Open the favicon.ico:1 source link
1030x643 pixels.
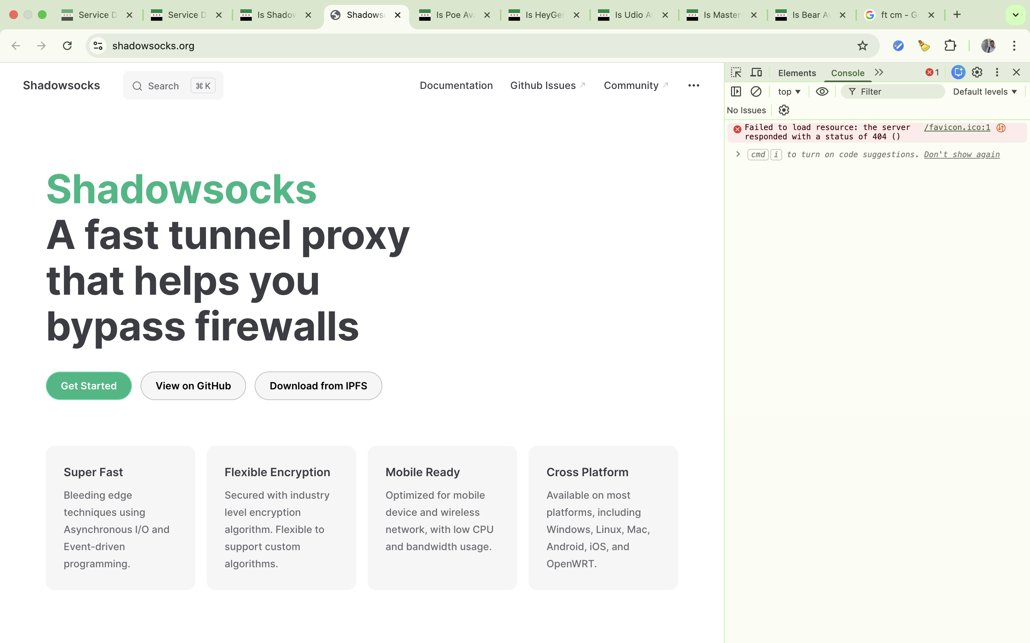[x=957, y=127]
